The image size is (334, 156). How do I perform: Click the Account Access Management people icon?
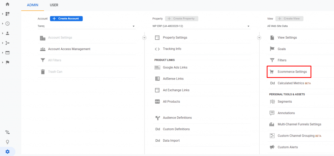[43, 49]
